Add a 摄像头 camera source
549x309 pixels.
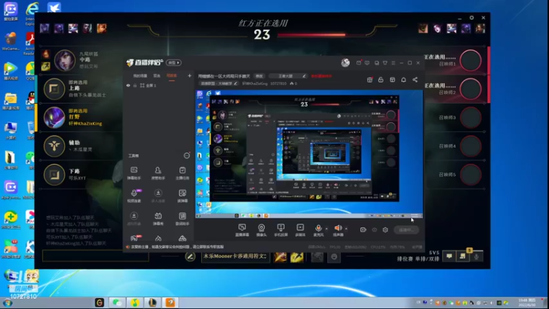click(261, 230)
